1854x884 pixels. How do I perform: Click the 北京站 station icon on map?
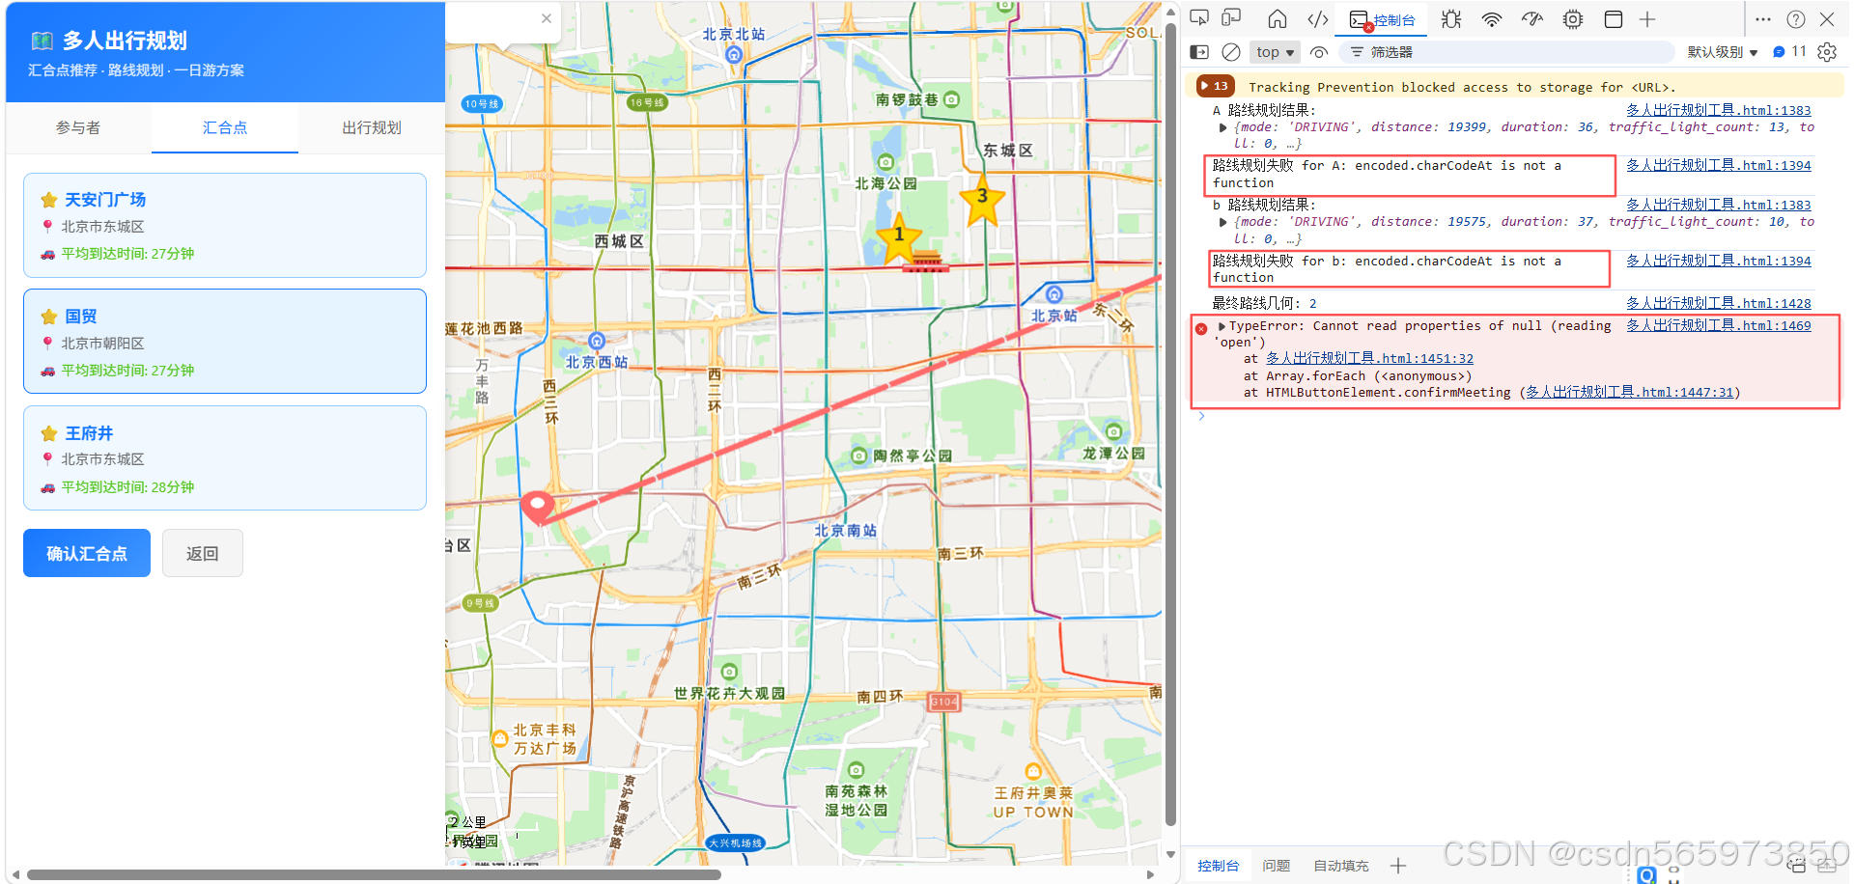point(1054,293)
